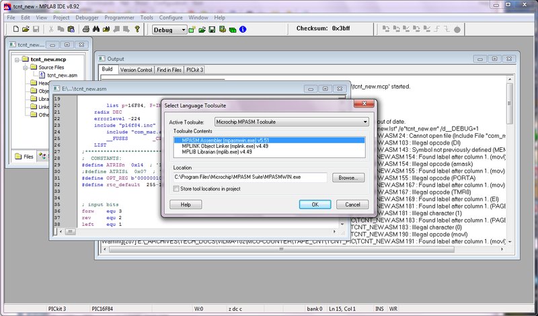
Task: Open the Project menu
Action: (61, 17)
